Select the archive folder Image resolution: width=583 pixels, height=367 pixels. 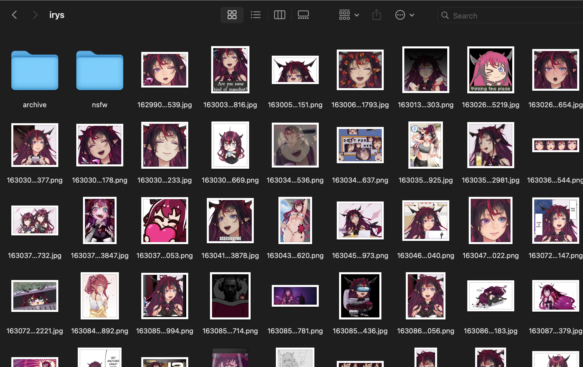[x=35, y=70]
